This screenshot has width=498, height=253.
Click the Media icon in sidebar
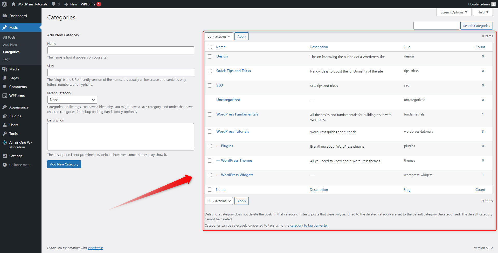point(5,69)
